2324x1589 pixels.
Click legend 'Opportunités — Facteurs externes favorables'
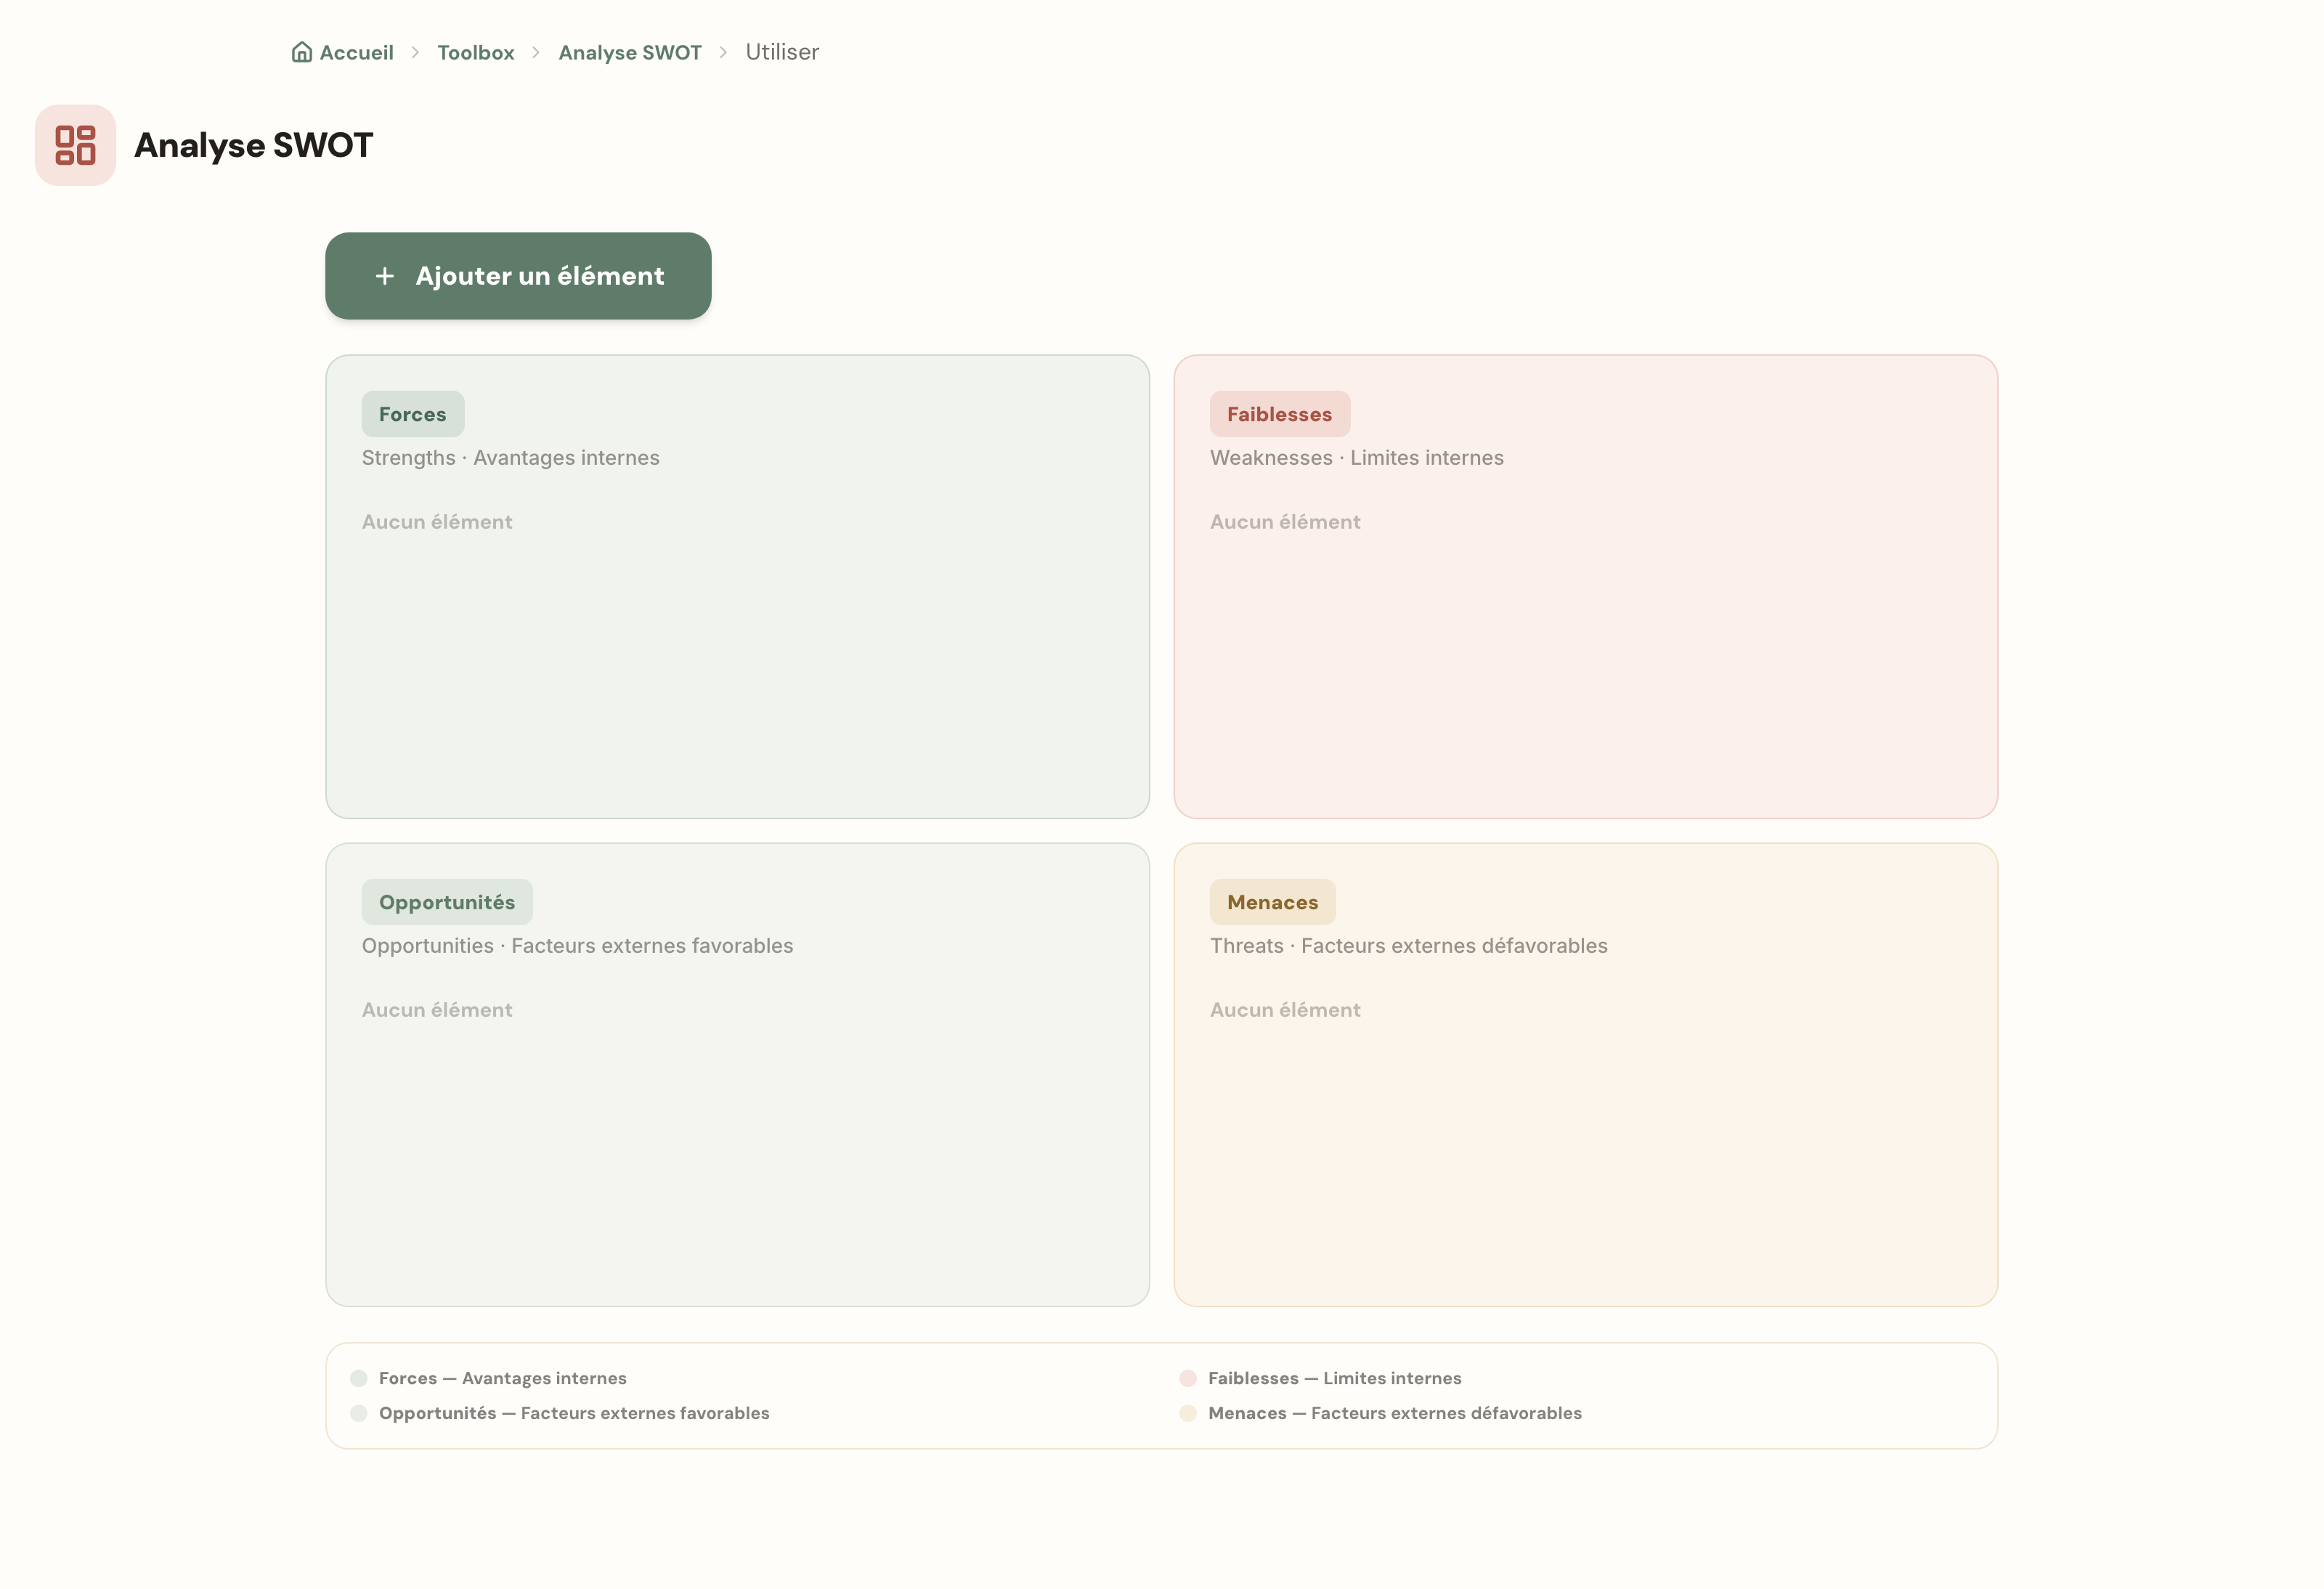pos(574,1414)
